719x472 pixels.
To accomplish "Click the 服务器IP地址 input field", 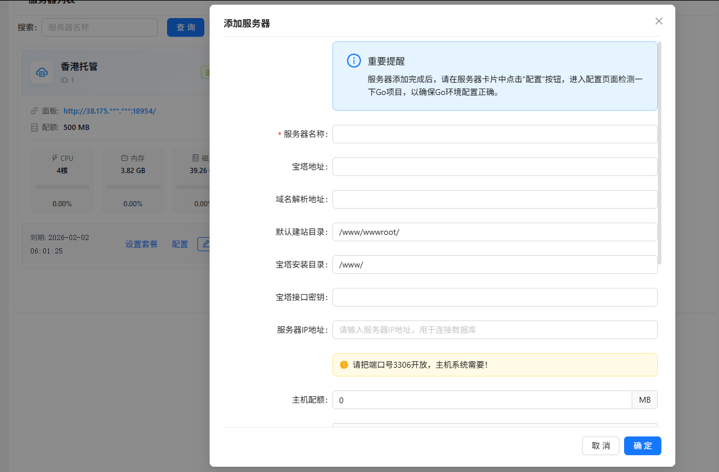I will point(494,329).
